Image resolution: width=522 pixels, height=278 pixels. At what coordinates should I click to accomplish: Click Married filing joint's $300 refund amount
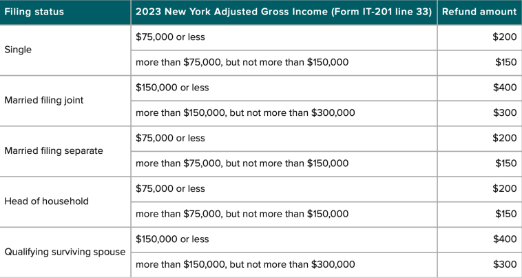[x=504, y=112]
